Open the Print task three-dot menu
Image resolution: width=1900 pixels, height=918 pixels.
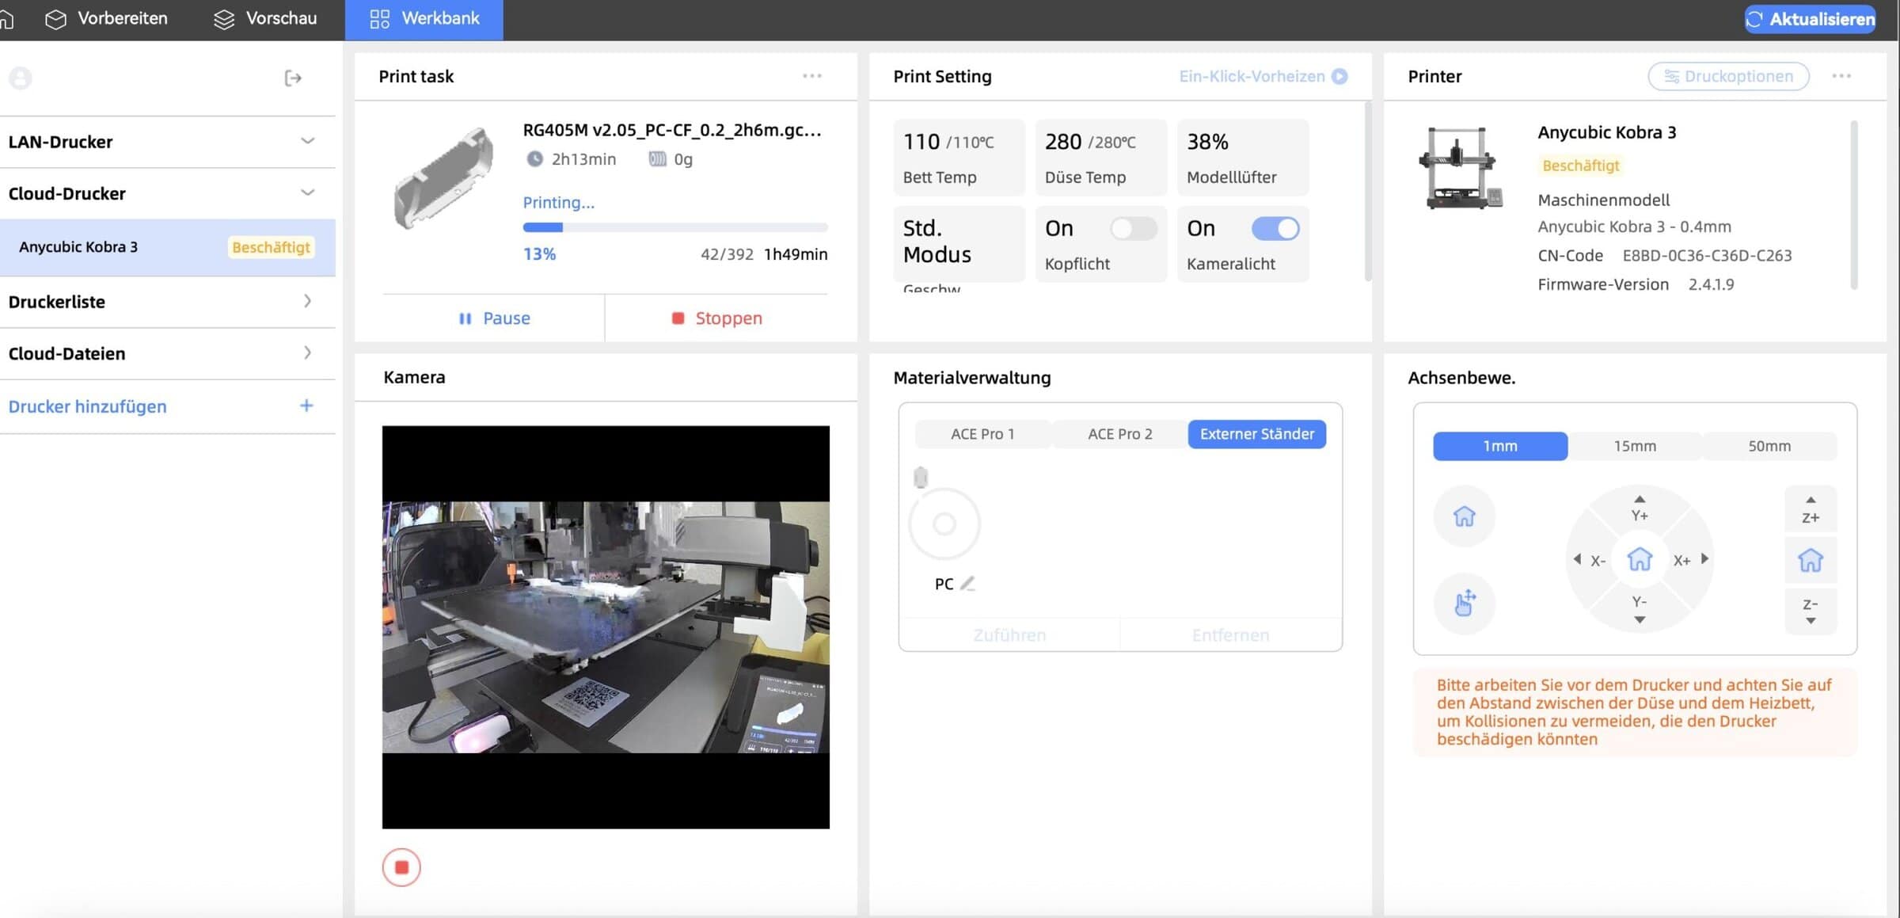click(811, 76)
